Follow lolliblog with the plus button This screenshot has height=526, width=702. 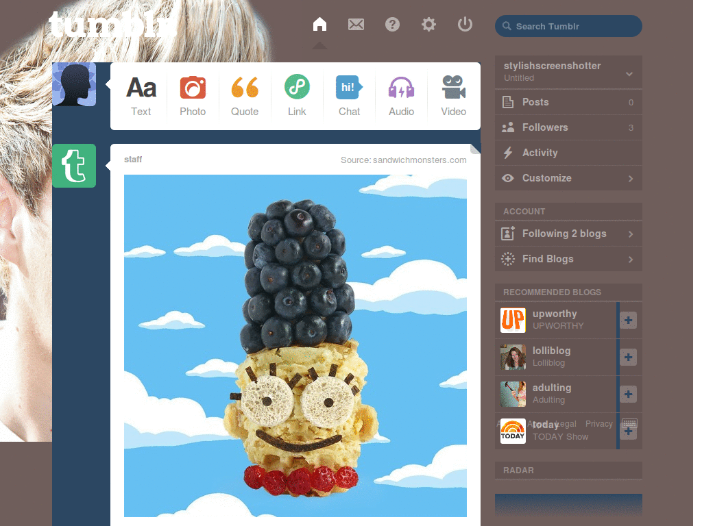628,358
